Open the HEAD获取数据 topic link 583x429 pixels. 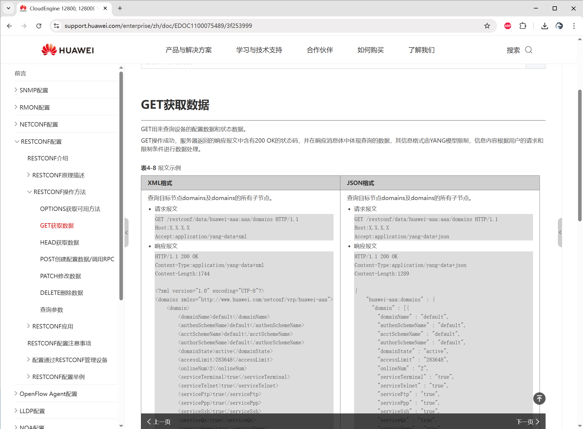59,242
